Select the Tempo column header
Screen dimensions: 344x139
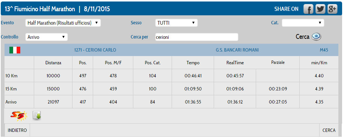[x=193, y=63]
